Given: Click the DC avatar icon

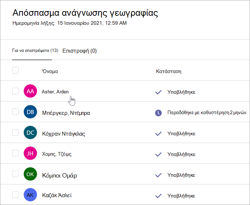Looking at the screenshot, I should tap(30, 132).
